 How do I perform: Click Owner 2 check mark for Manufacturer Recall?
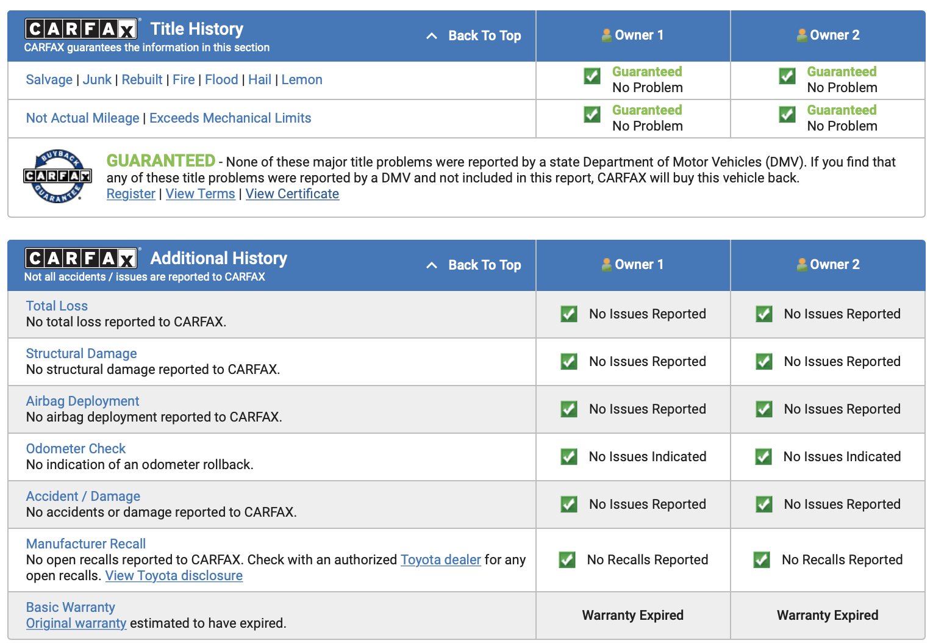click(x=762, y=560)
